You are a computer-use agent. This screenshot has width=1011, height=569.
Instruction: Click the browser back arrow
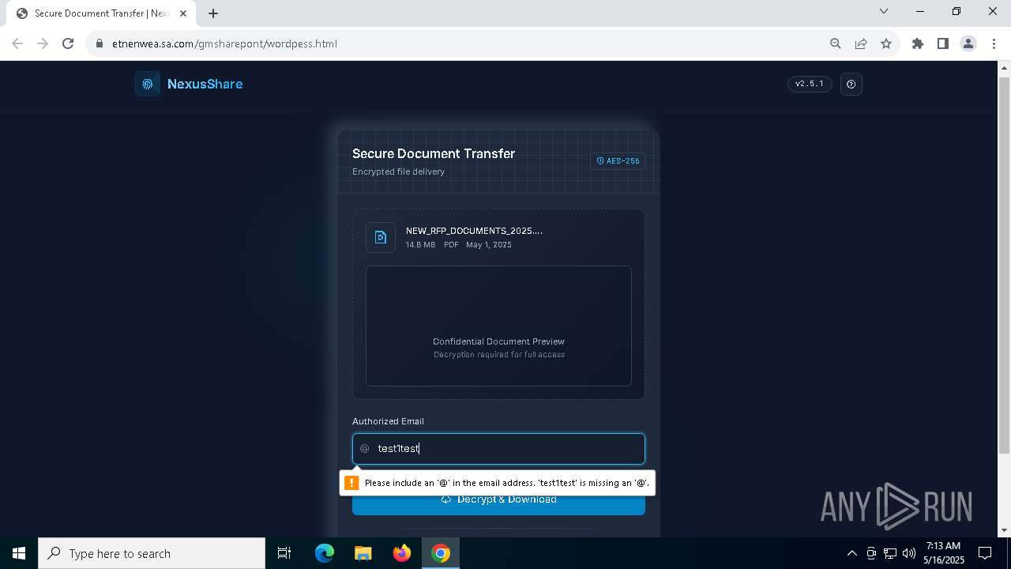17,43
